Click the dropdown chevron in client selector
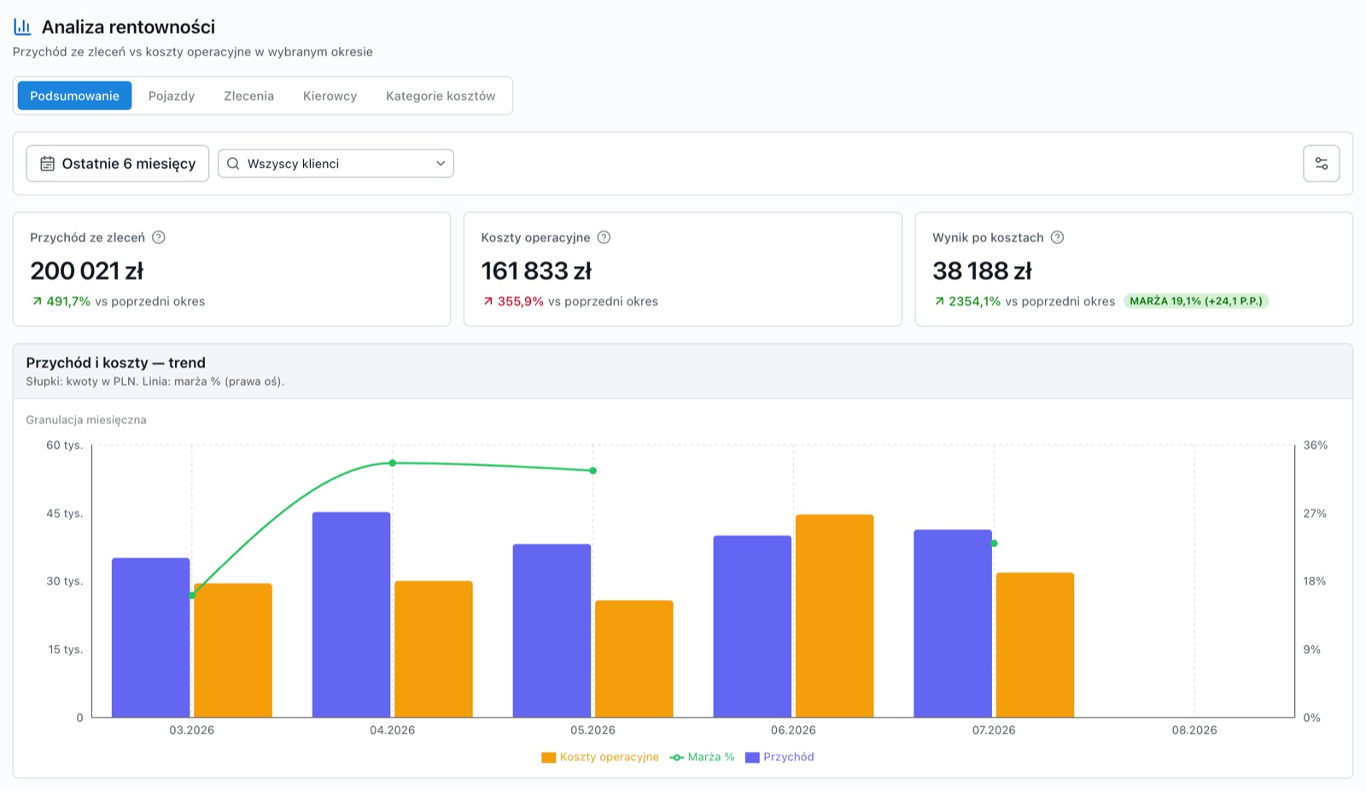Screen dimensions: 1366x791 point(441,164)
